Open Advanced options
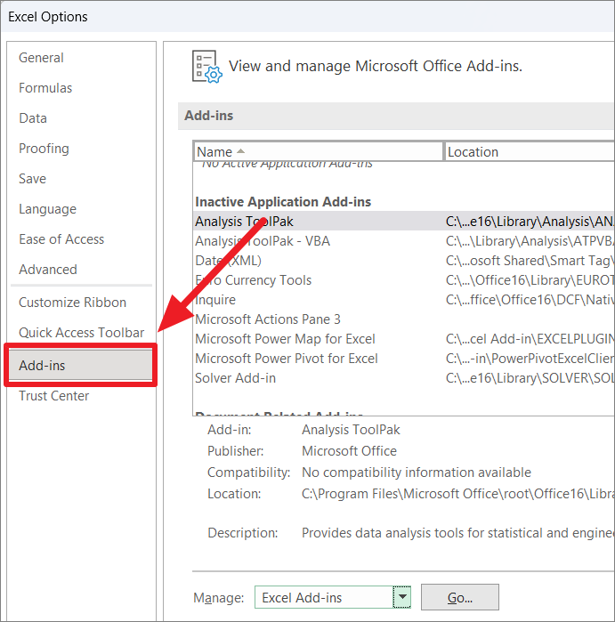This screenshot has width=615, height=622. (x=48, y=270)
